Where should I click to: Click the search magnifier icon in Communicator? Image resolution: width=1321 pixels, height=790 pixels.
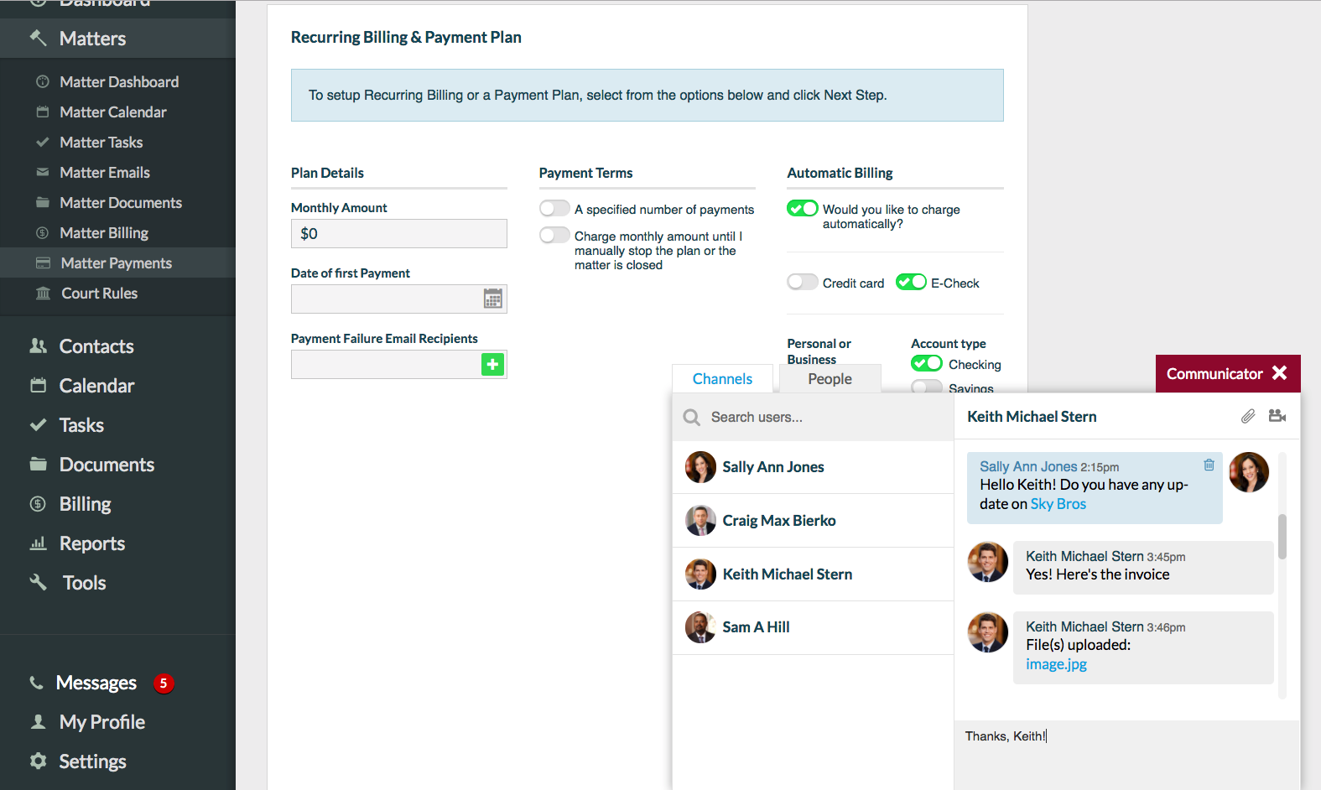691,417
